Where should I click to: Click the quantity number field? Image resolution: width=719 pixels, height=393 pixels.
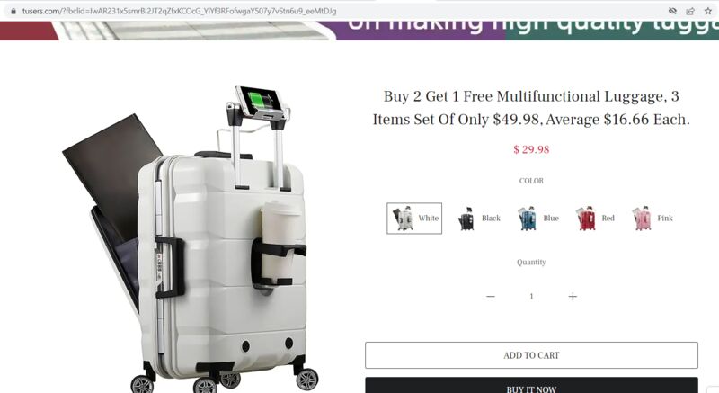[x=531, y=296]
